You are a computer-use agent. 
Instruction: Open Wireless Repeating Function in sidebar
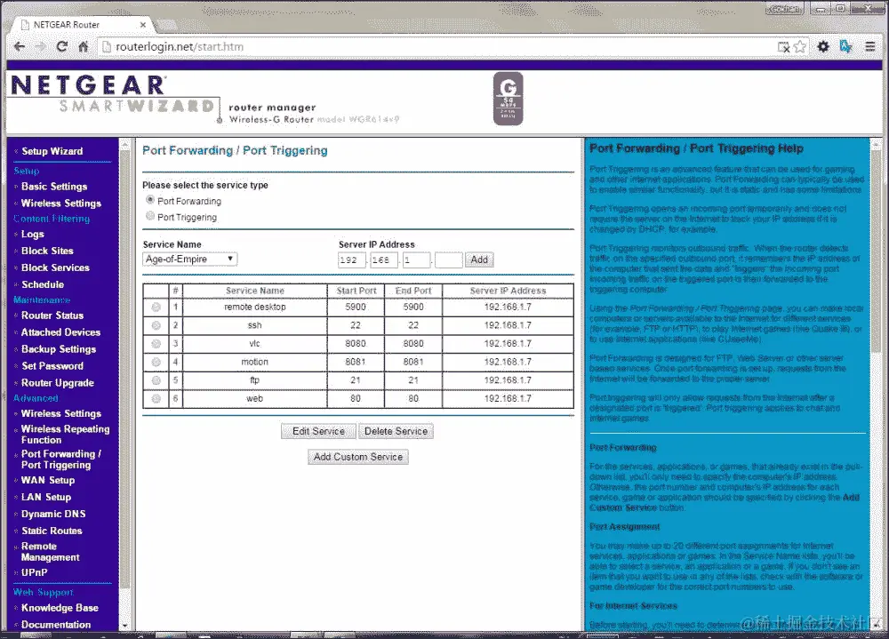pyautogui.click(x=66, y=435)
